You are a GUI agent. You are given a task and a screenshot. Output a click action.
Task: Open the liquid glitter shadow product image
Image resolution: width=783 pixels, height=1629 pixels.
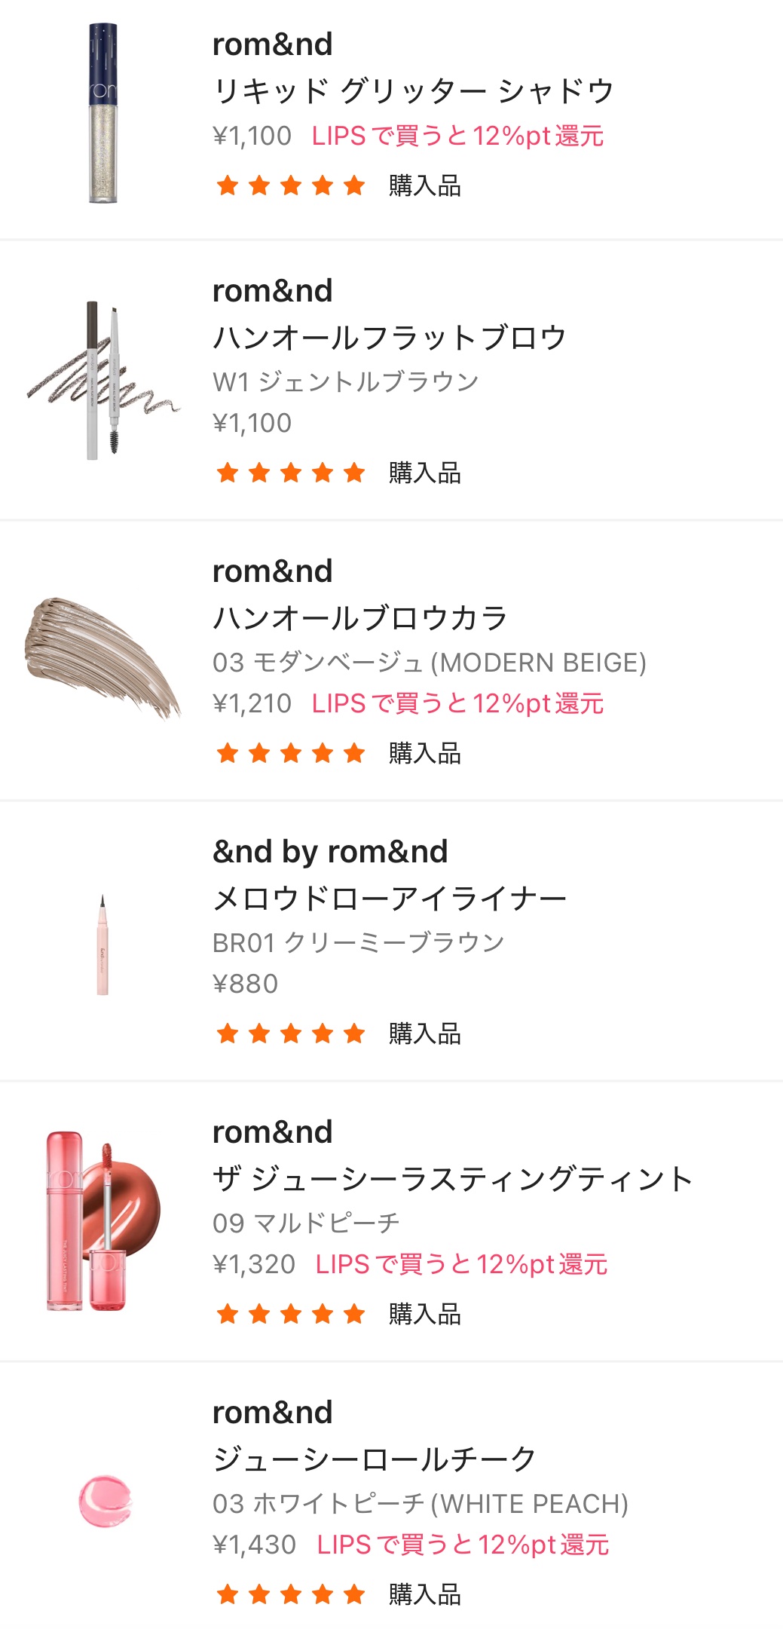103,113
